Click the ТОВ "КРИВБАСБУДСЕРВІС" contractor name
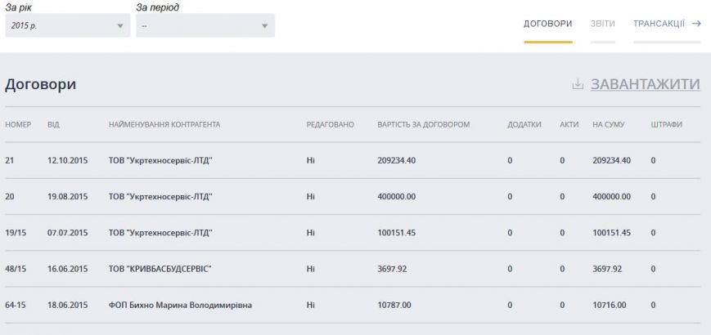Screen dimensions: 711x335 coord(160,269)
